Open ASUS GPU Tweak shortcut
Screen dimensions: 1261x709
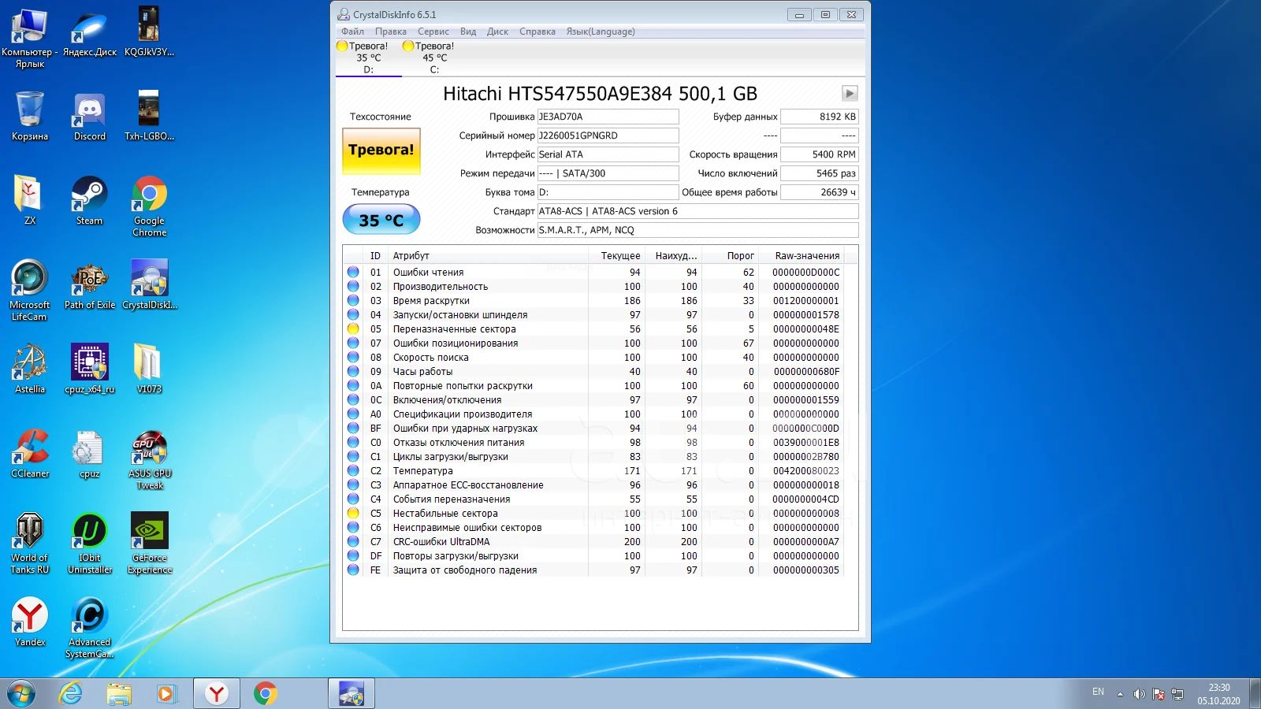[x=149, y=459]
